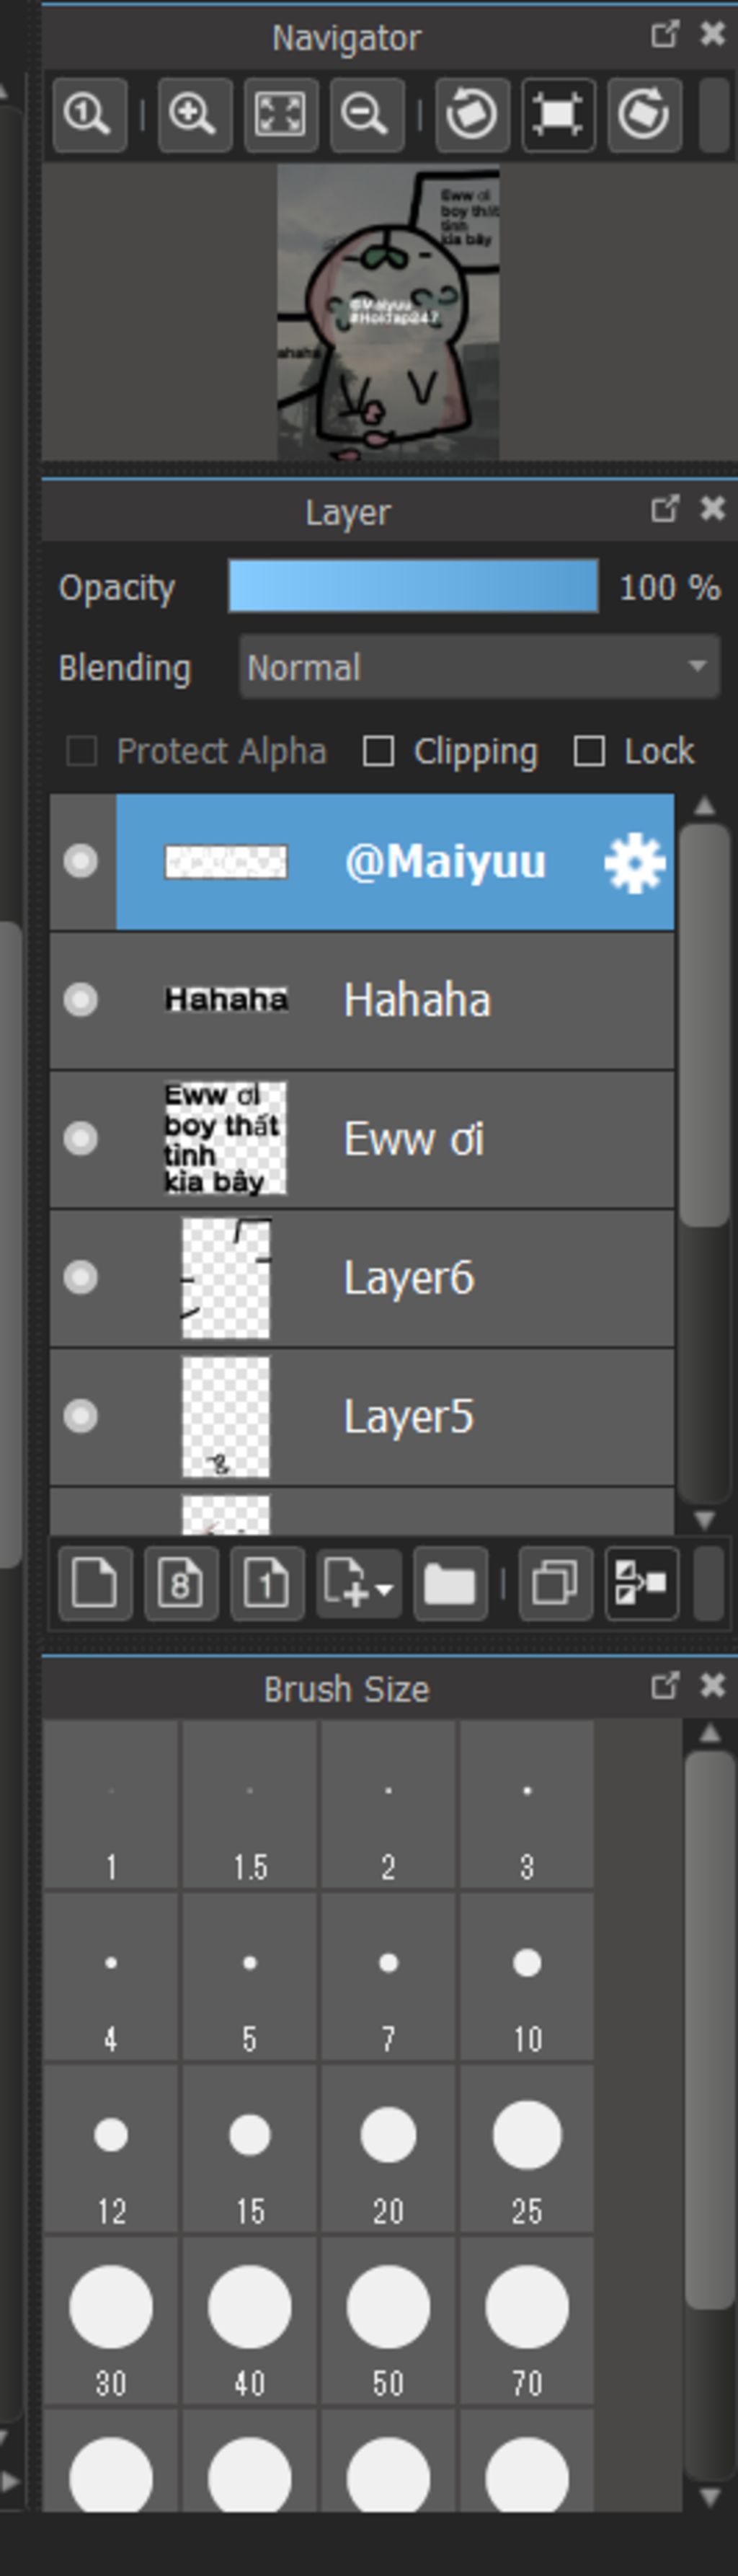Zoom in using Navigator plus magnifier

[194, 115]
